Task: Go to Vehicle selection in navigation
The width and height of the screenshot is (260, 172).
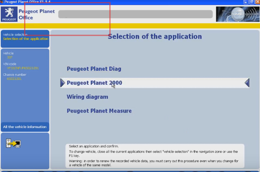Action: [x=15, y=35]
